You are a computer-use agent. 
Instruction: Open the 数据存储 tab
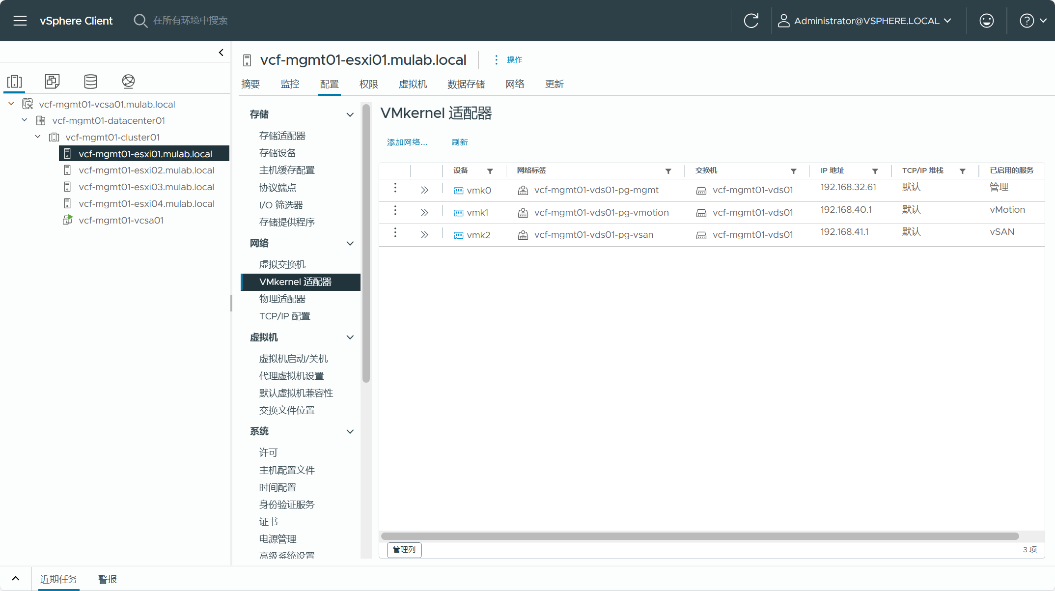pos(466,84)
